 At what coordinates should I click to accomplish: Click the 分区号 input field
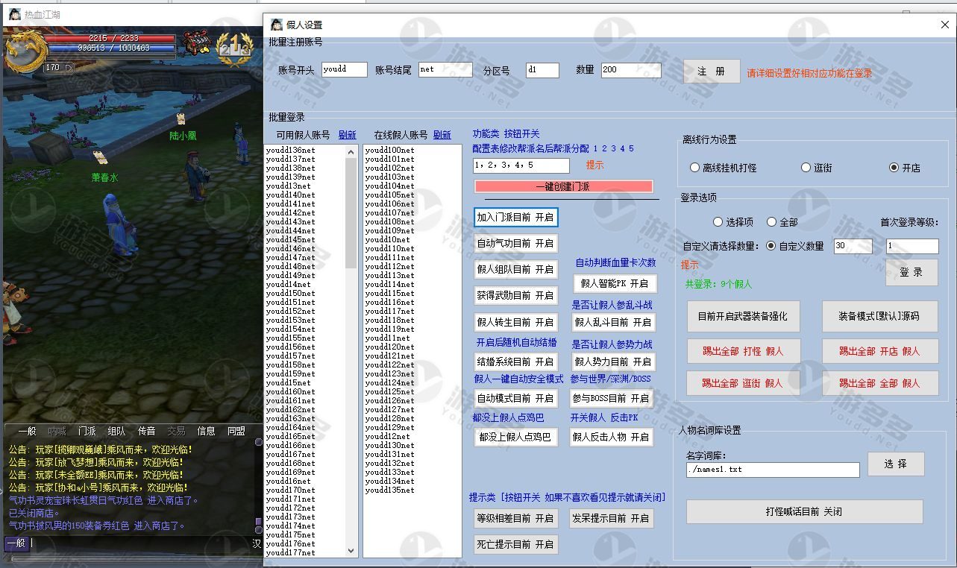pyautogui.click(x=542, y=69)
